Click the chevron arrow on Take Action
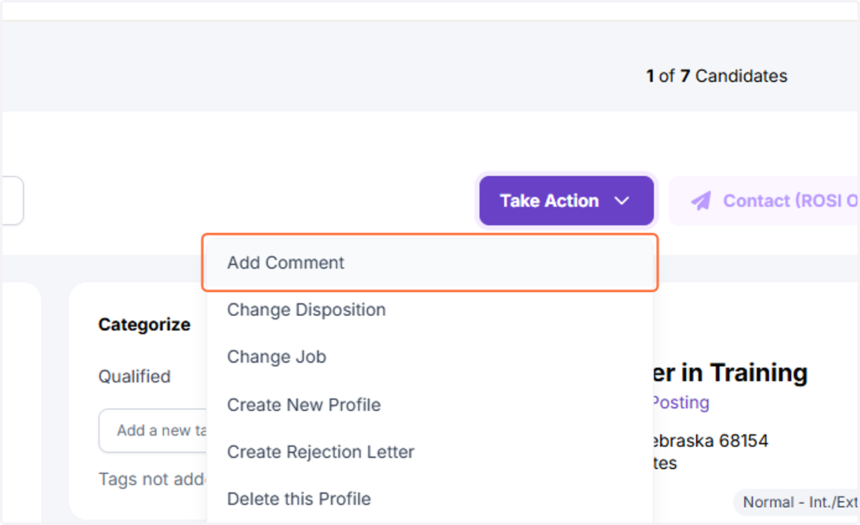The image size is (860, 525). click(x=621, y=201)
